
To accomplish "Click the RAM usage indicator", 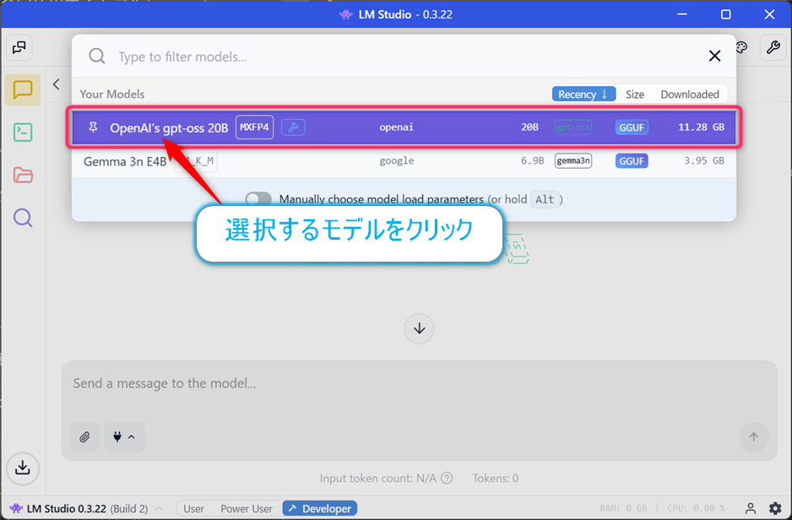I will click(623, 508).
